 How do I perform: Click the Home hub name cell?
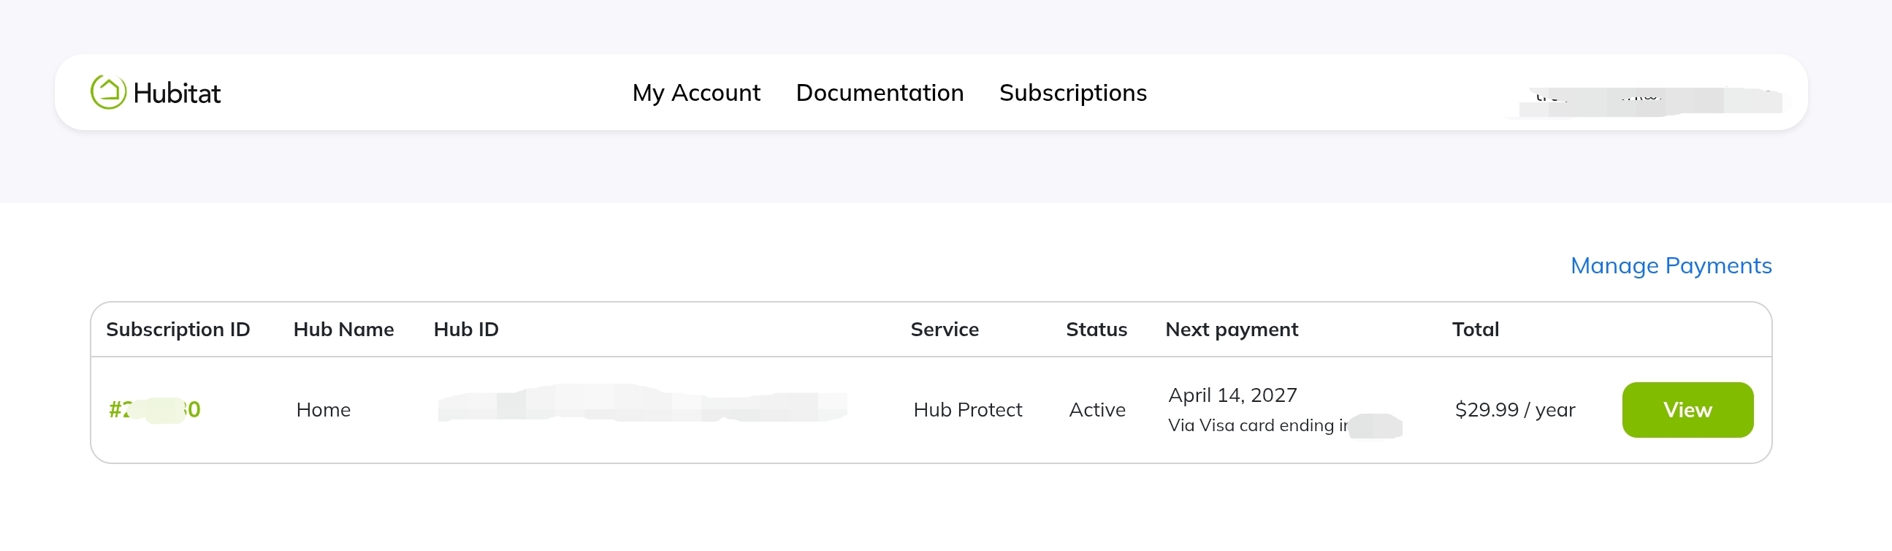323,410
